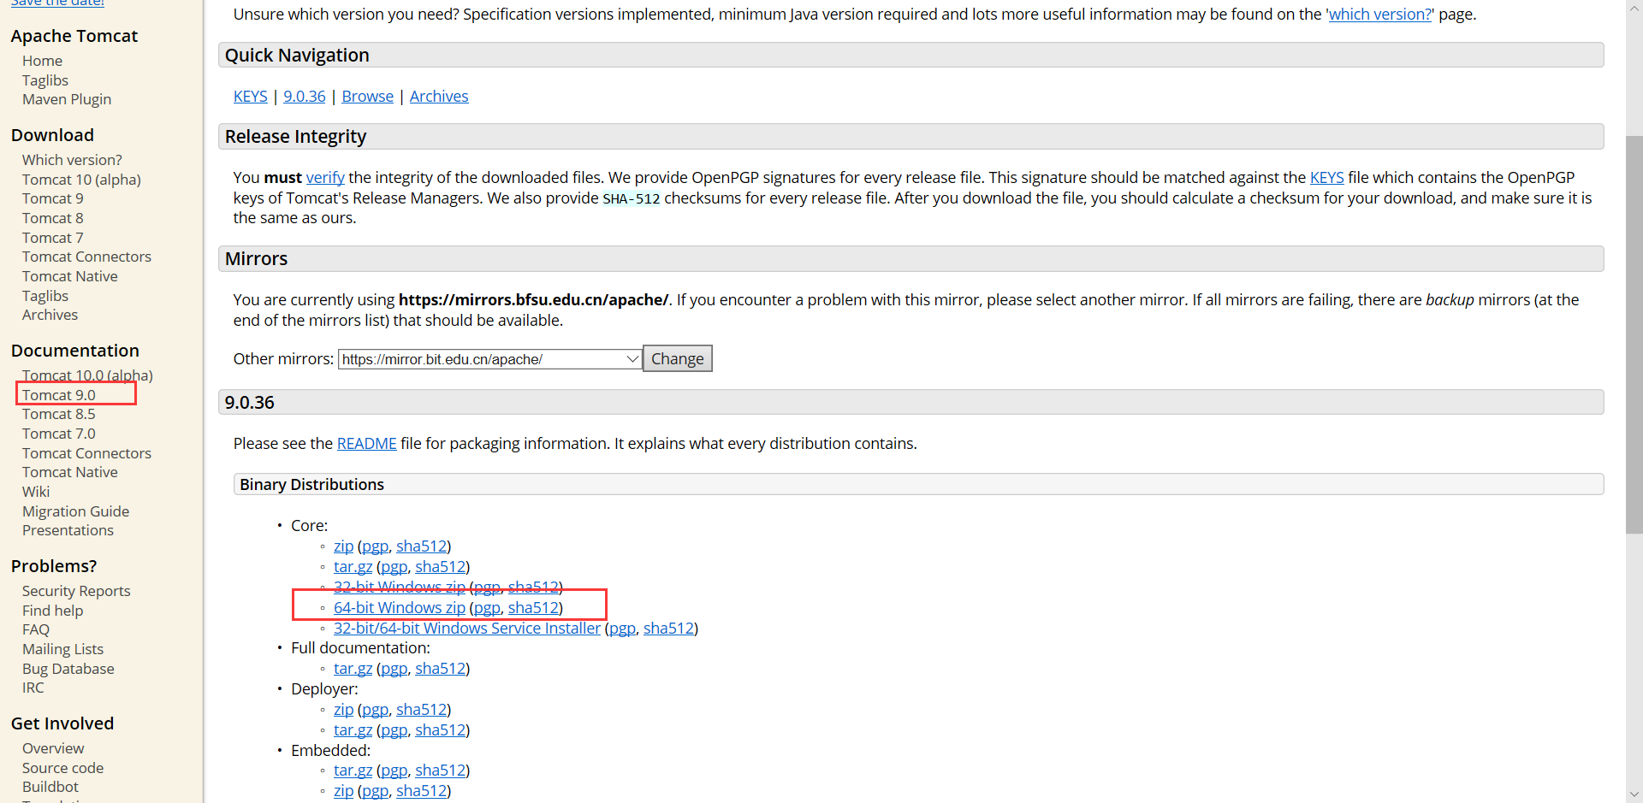1643x803 pixels.
Task: Open Tomcat Native under Download
Action: pyautogui.click(x=70, y=276)
